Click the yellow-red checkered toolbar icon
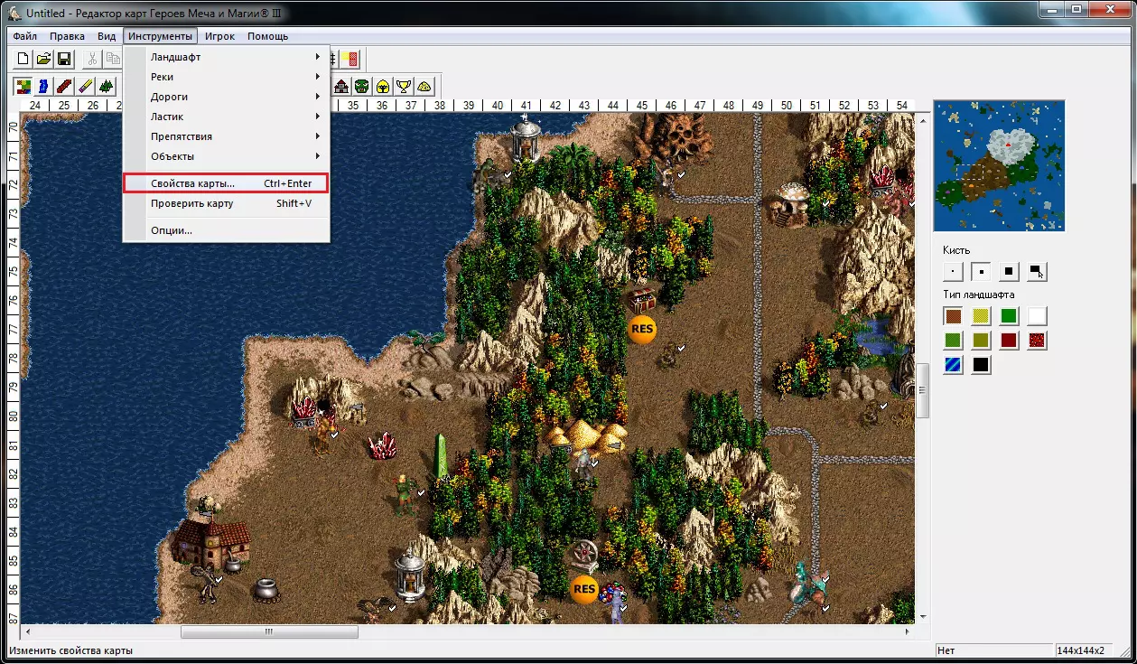 (x=352, y=60)
